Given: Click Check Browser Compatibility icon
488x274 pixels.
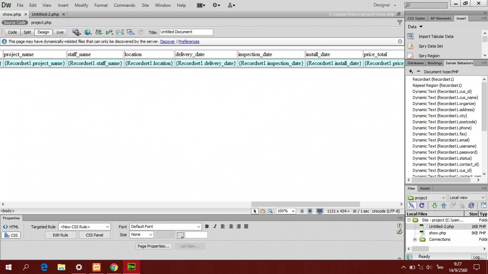Looking at the screenshot, I should [x=120, y=32].
